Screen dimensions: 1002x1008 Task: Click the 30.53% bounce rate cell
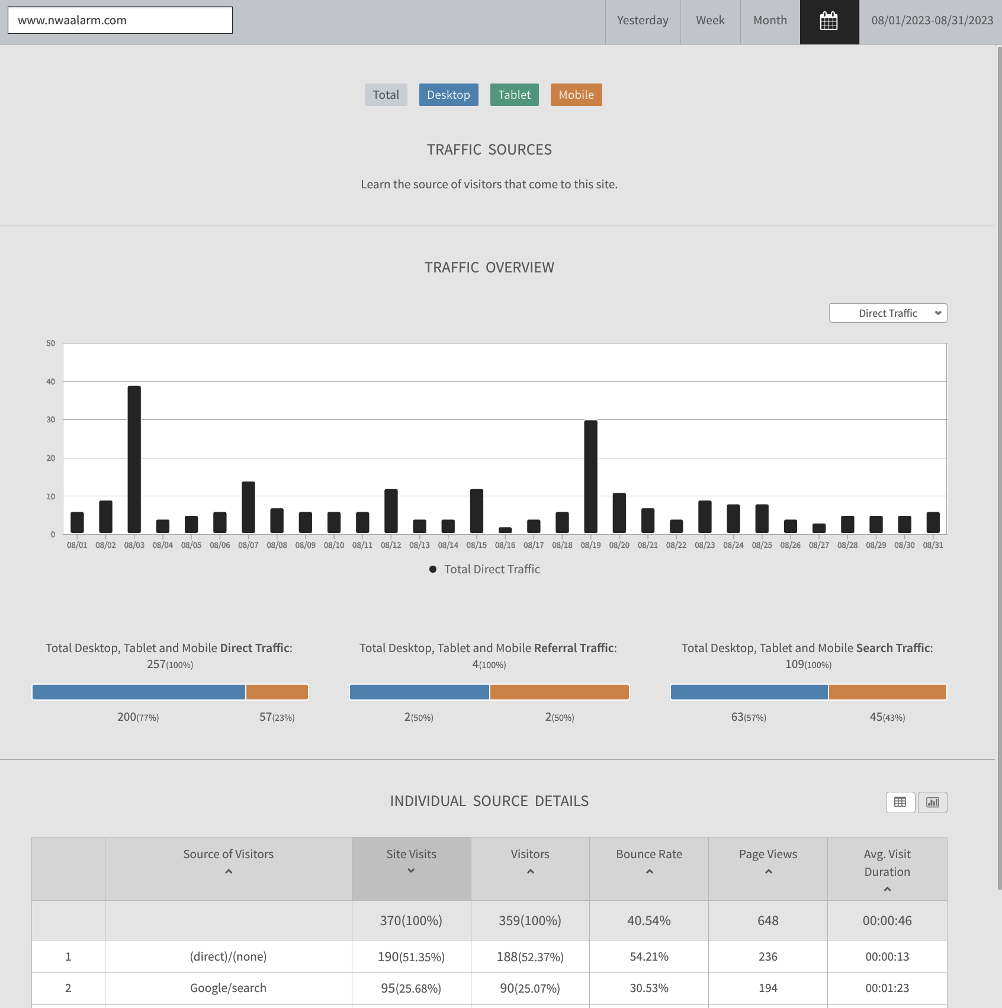tap(649, 988)
